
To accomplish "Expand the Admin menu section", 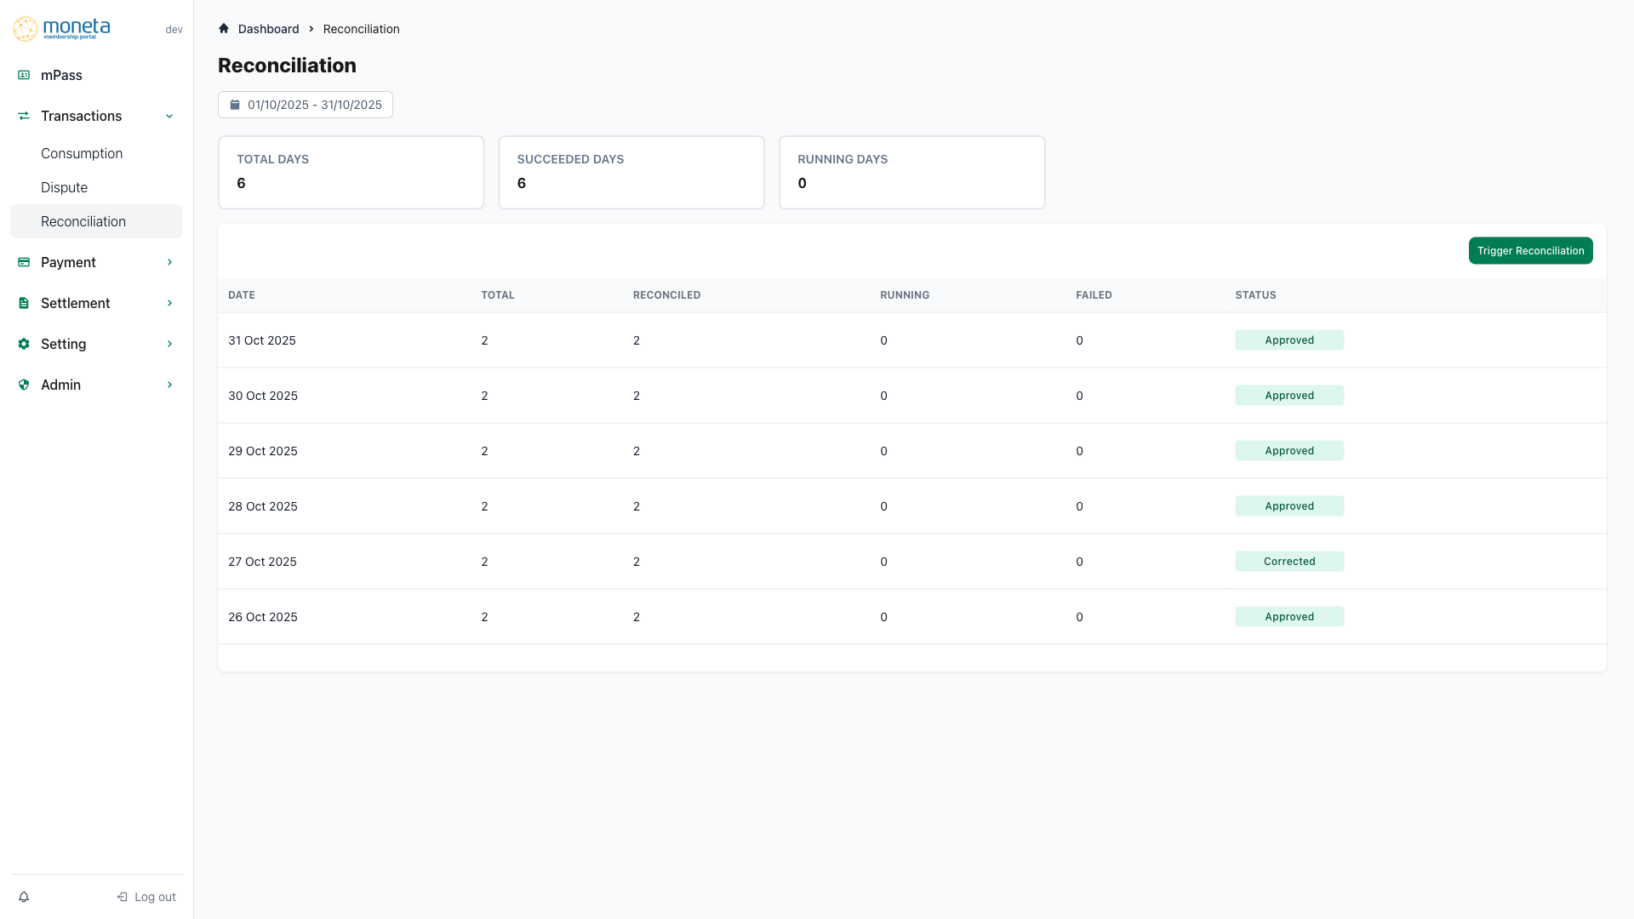I will pyautogui.click(x=169, y=385).
